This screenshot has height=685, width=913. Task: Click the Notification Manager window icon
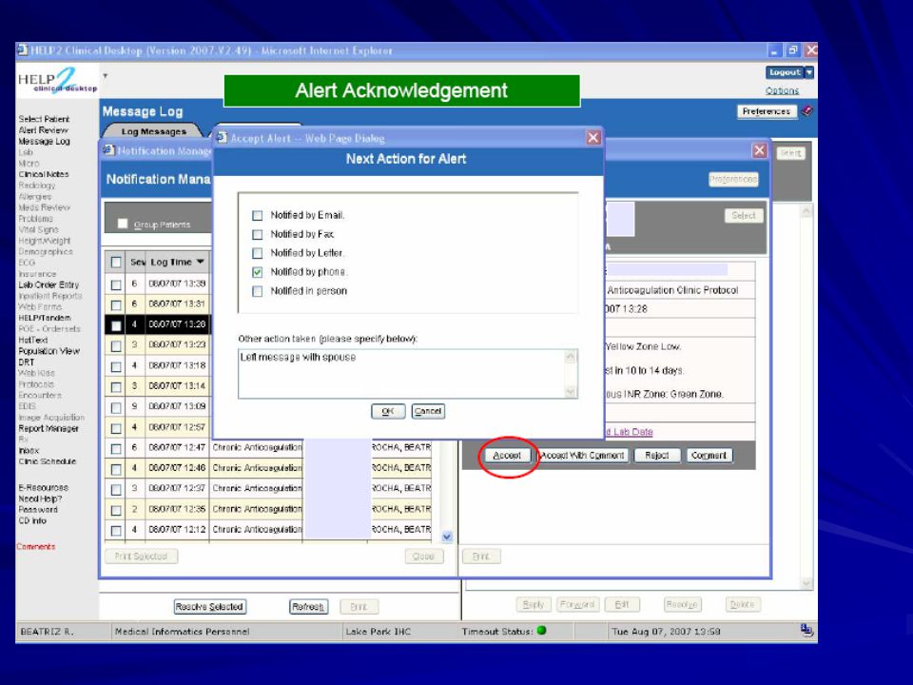(108, 150)
